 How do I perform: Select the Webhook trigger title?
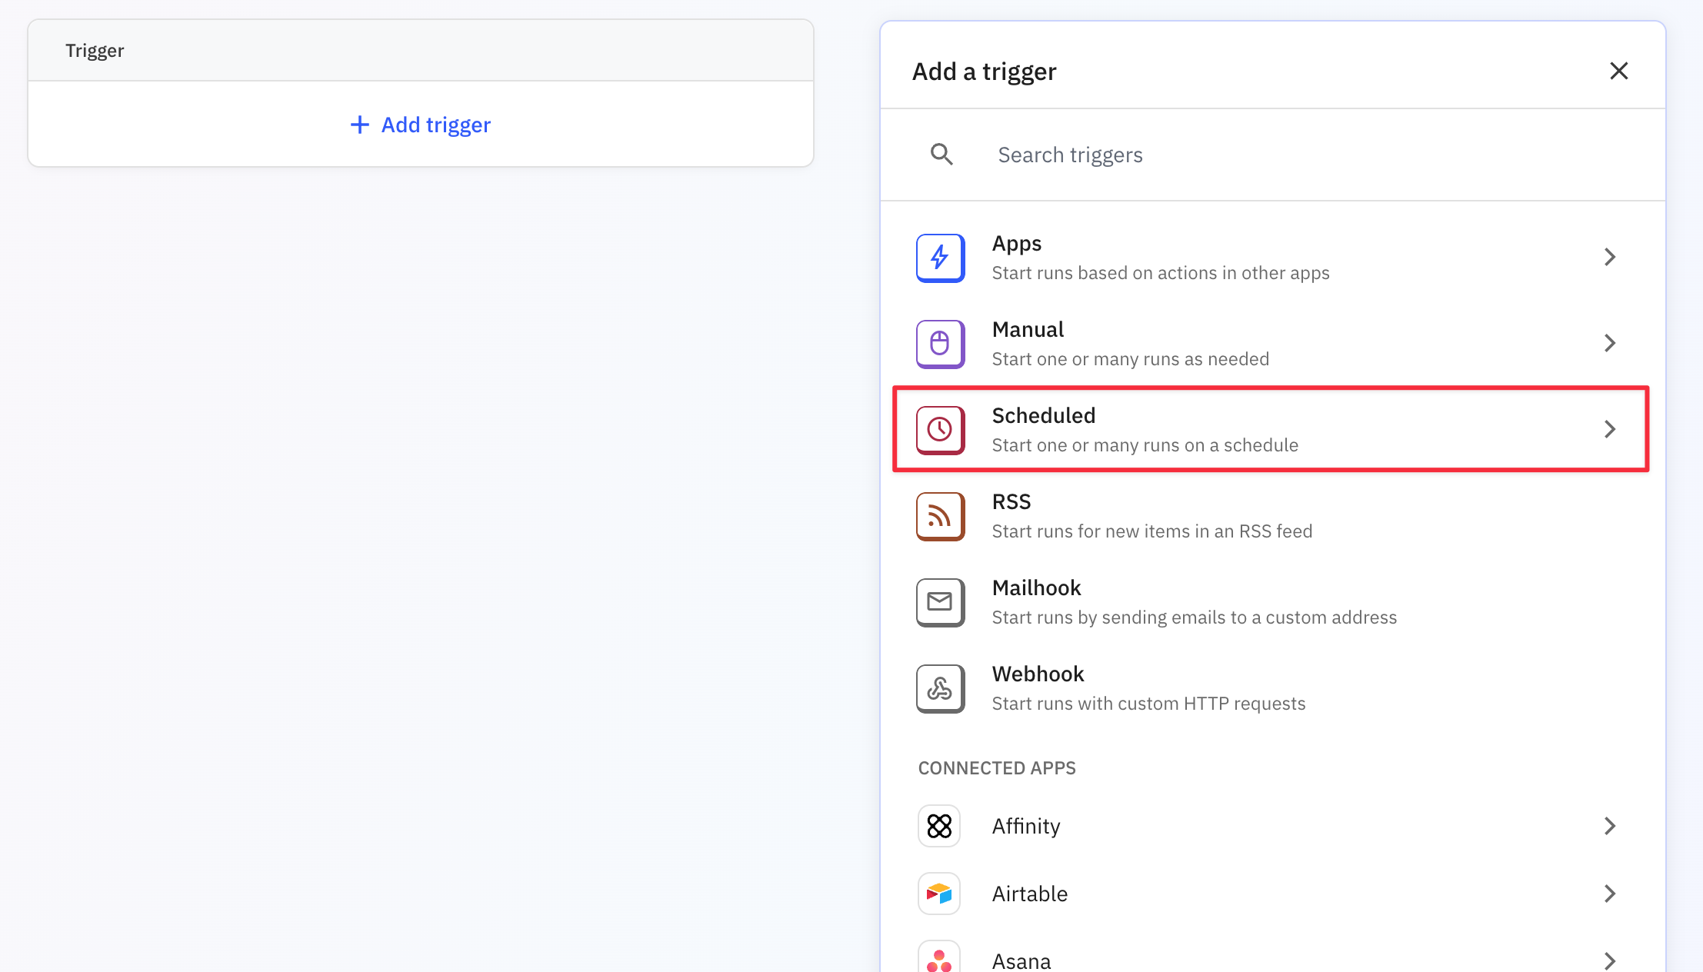(x=1038, y=674)
